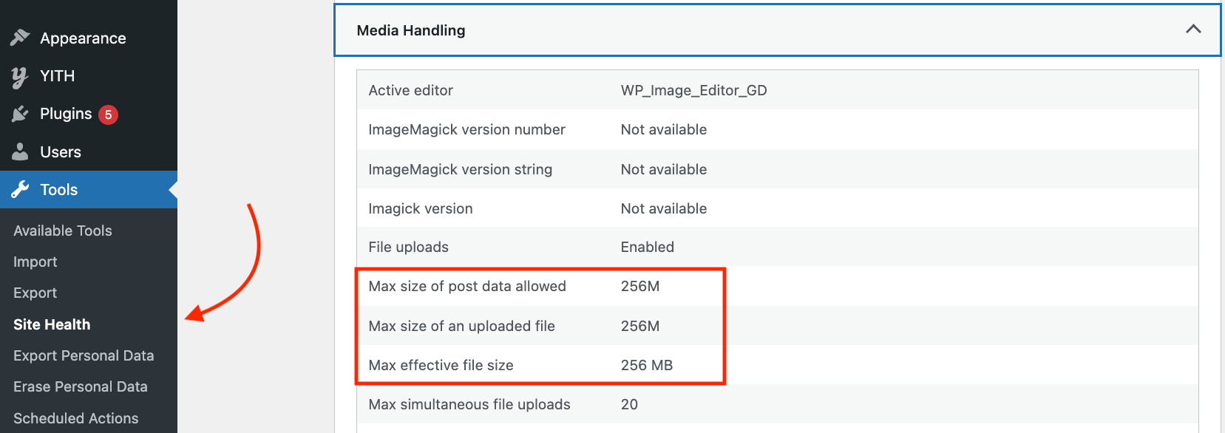This screenshot has width=1225, height=433.
Task: Click 256M value for uploaded file
Action: [640, 326]
